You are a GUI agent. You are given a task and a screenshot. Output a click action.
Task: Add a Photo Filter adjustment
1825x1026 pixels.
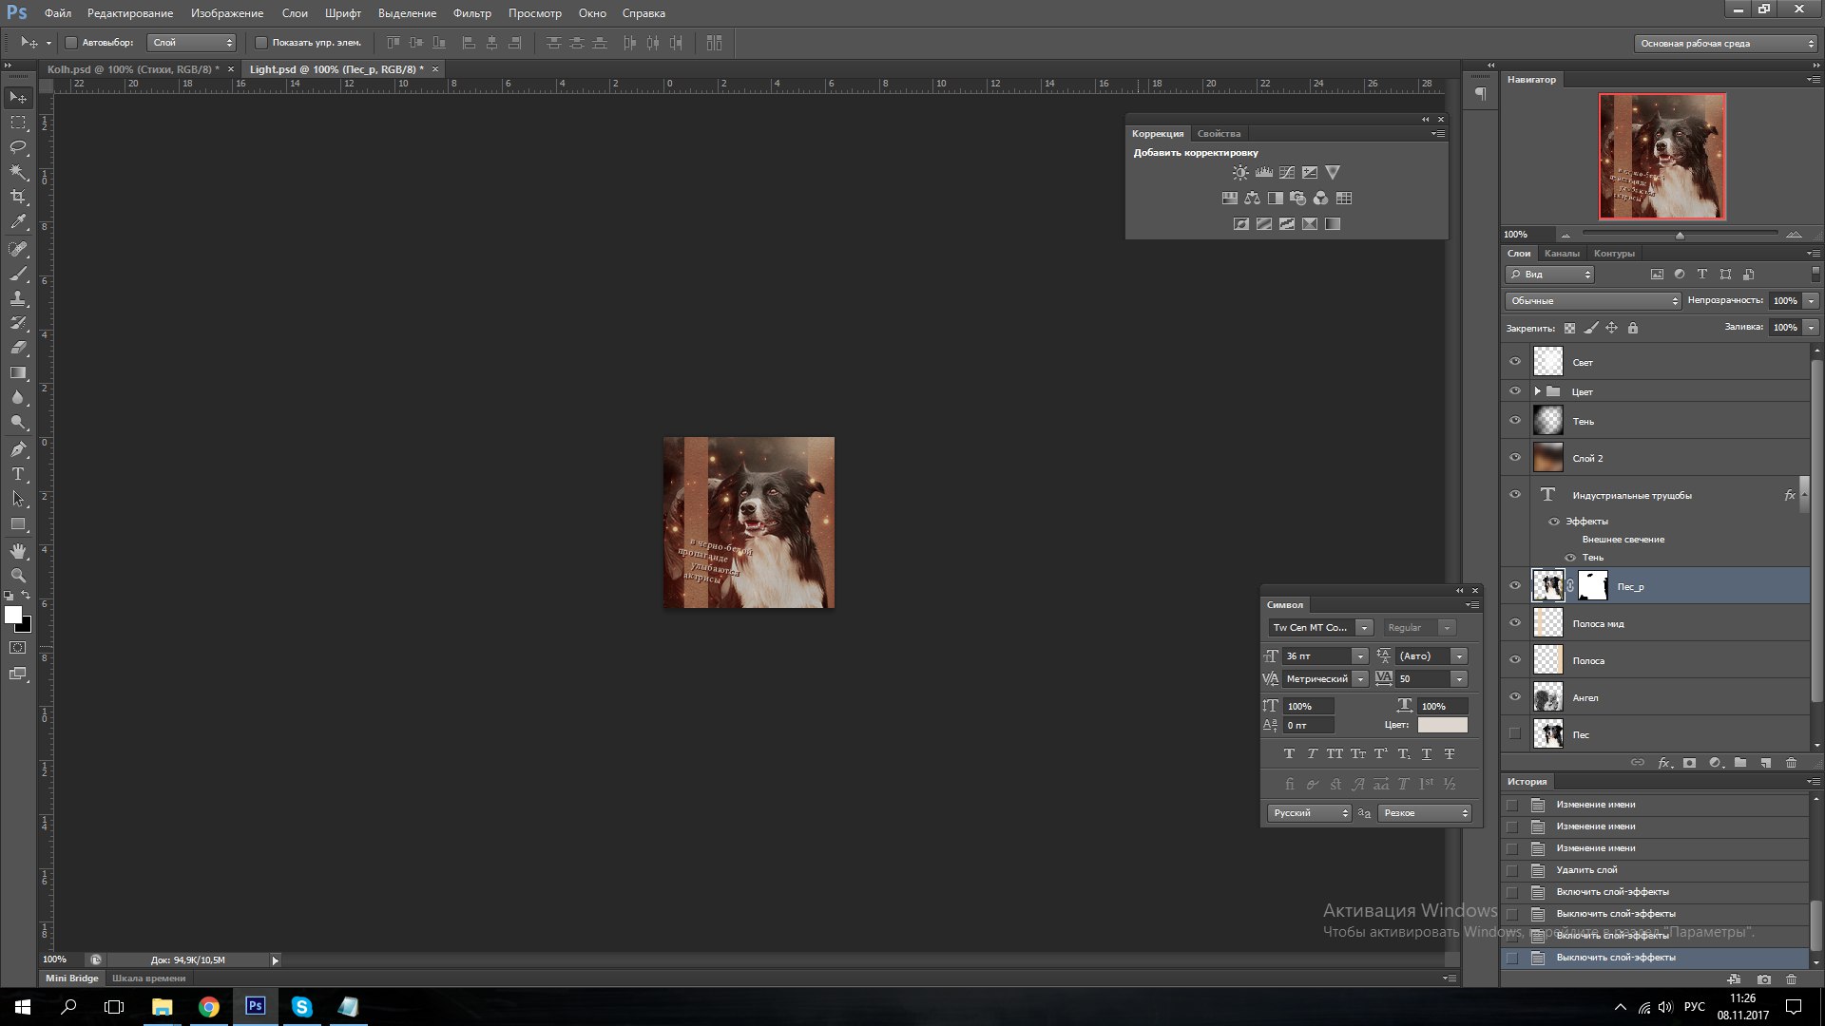[x=1297, y=199]
